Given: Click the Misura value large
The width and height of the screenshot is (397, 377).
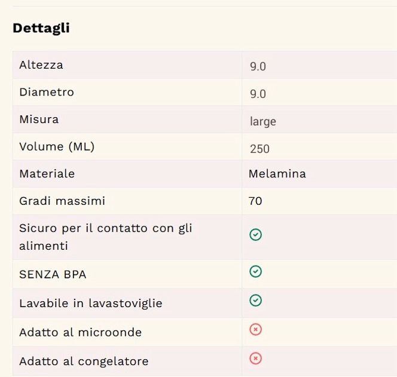Looking at the screenshot, I should [262, 121].
